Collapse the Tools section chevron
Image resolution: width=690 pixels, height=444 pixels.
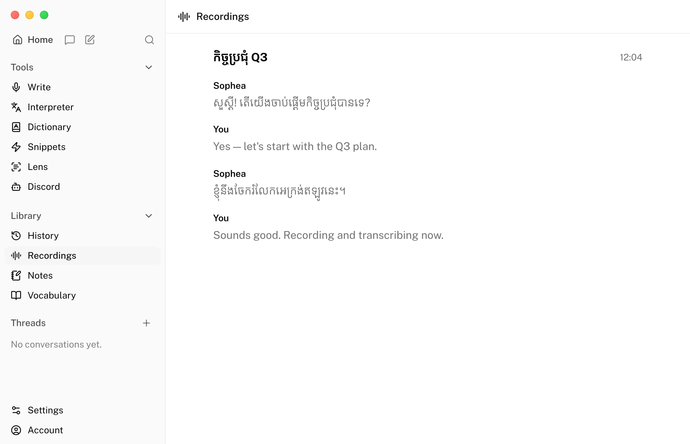[149, 67]
